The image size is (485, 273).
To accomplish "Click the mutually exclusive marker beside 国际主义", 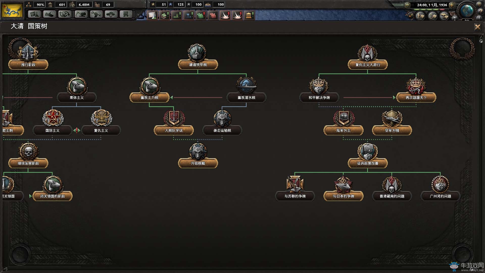I will pos(77,130).
